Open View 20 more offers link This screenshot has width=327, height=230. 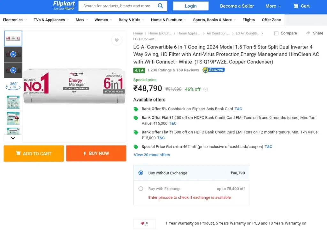tap(152, 155)
